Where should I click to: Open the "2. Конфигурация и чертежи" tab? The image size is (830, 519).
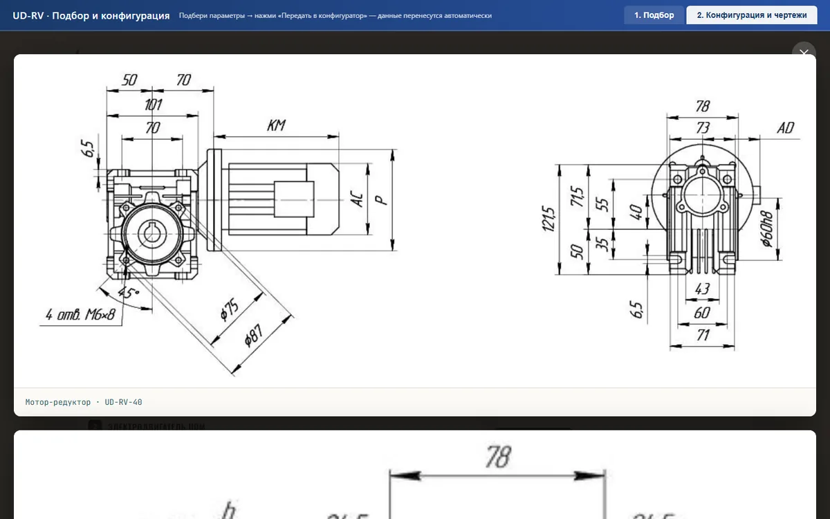752,15
